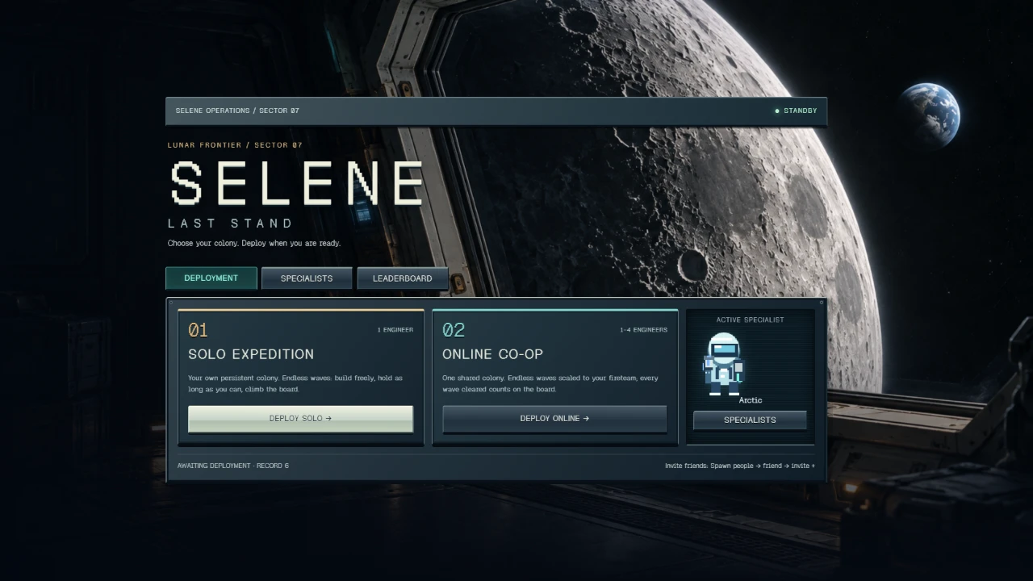Click the 'LAST STAND' subtitle
Screen dimensions: 1033x581
pyautogui.click(x=230, y=224)
